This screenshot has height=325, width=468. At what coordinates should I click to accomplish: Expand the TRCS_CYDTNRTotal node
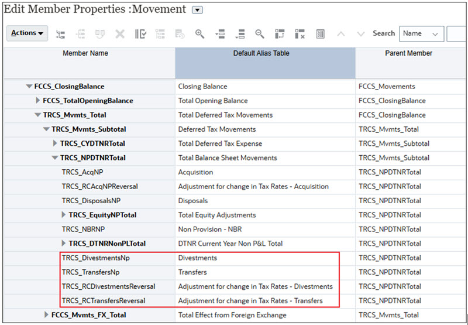[55, 143]
